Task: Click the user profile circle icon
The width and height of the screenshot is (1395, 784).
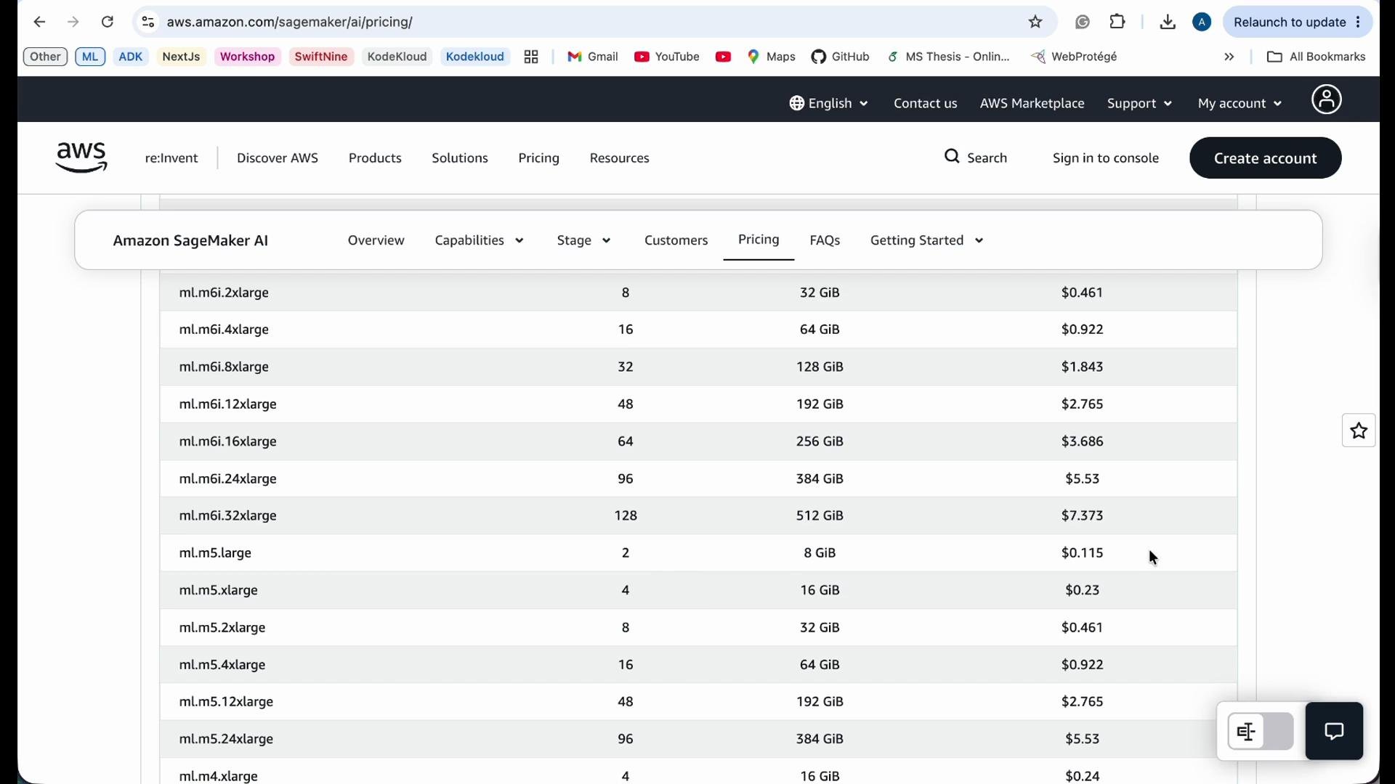Action: point(1327,100)
